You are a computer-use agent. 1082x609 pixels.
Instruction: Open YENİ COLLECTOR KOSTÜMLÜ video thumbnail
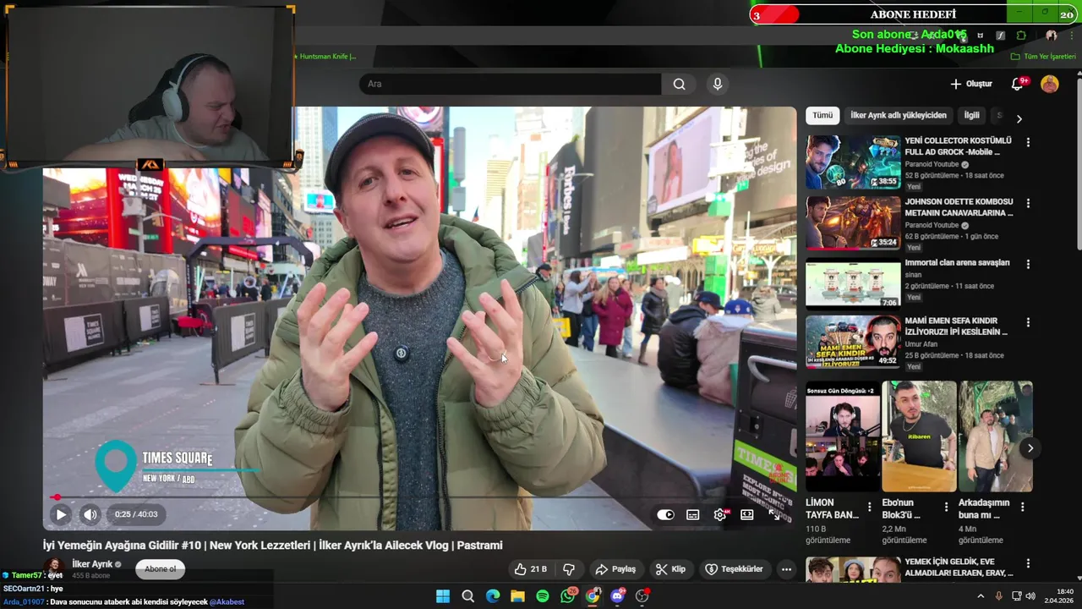[853, 162]
